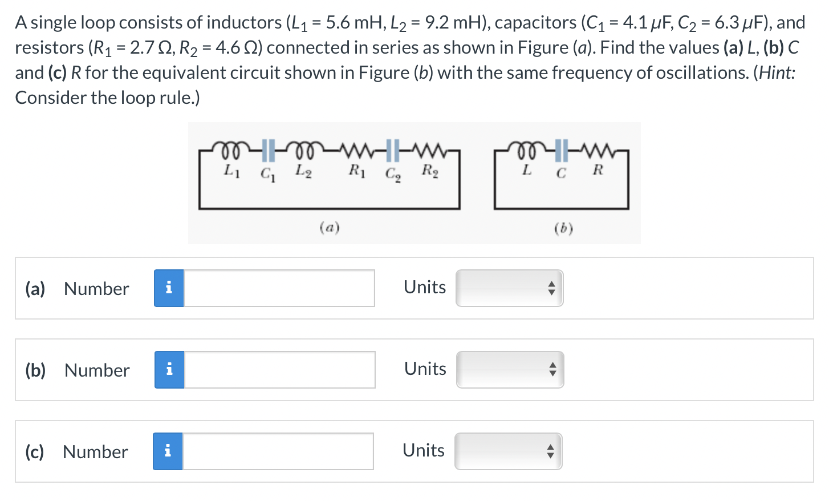Click the inductor L1 symbol in figure (a)

coord(230,150)
